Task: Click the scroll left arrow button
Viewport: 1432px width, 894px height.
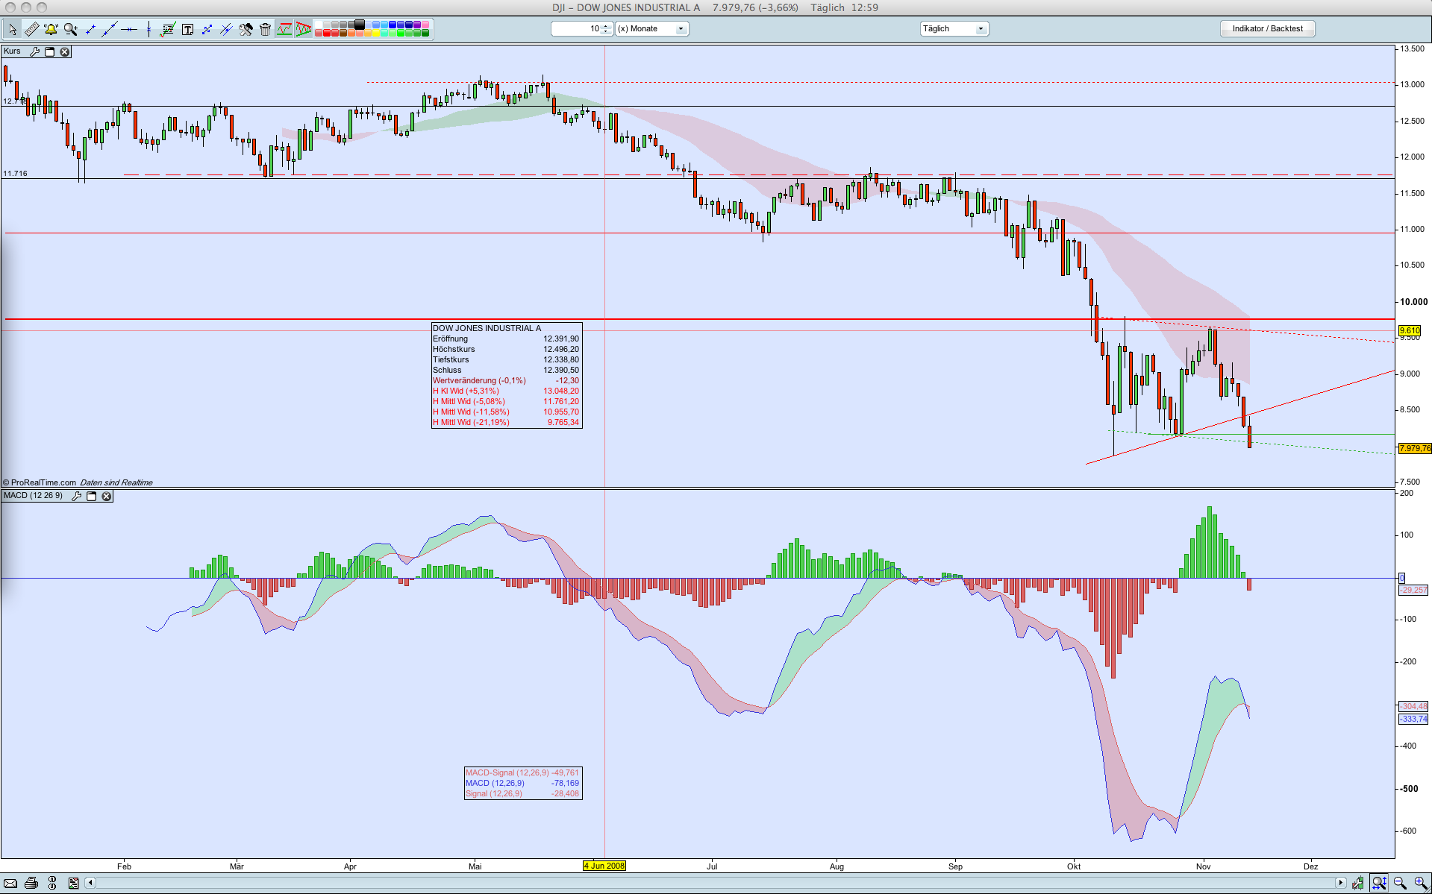Action: pos(90,883)
